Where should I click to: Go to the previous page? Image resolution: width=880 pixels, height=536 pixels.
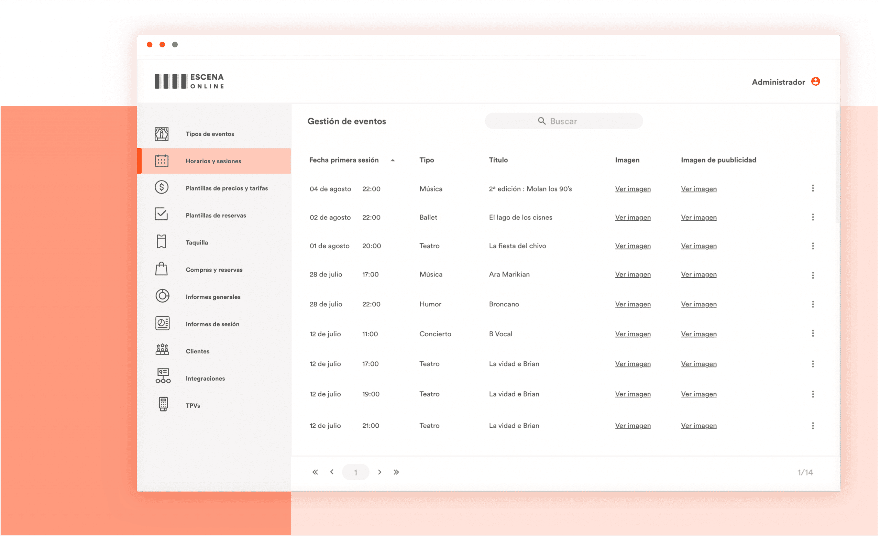click(332, 472)
